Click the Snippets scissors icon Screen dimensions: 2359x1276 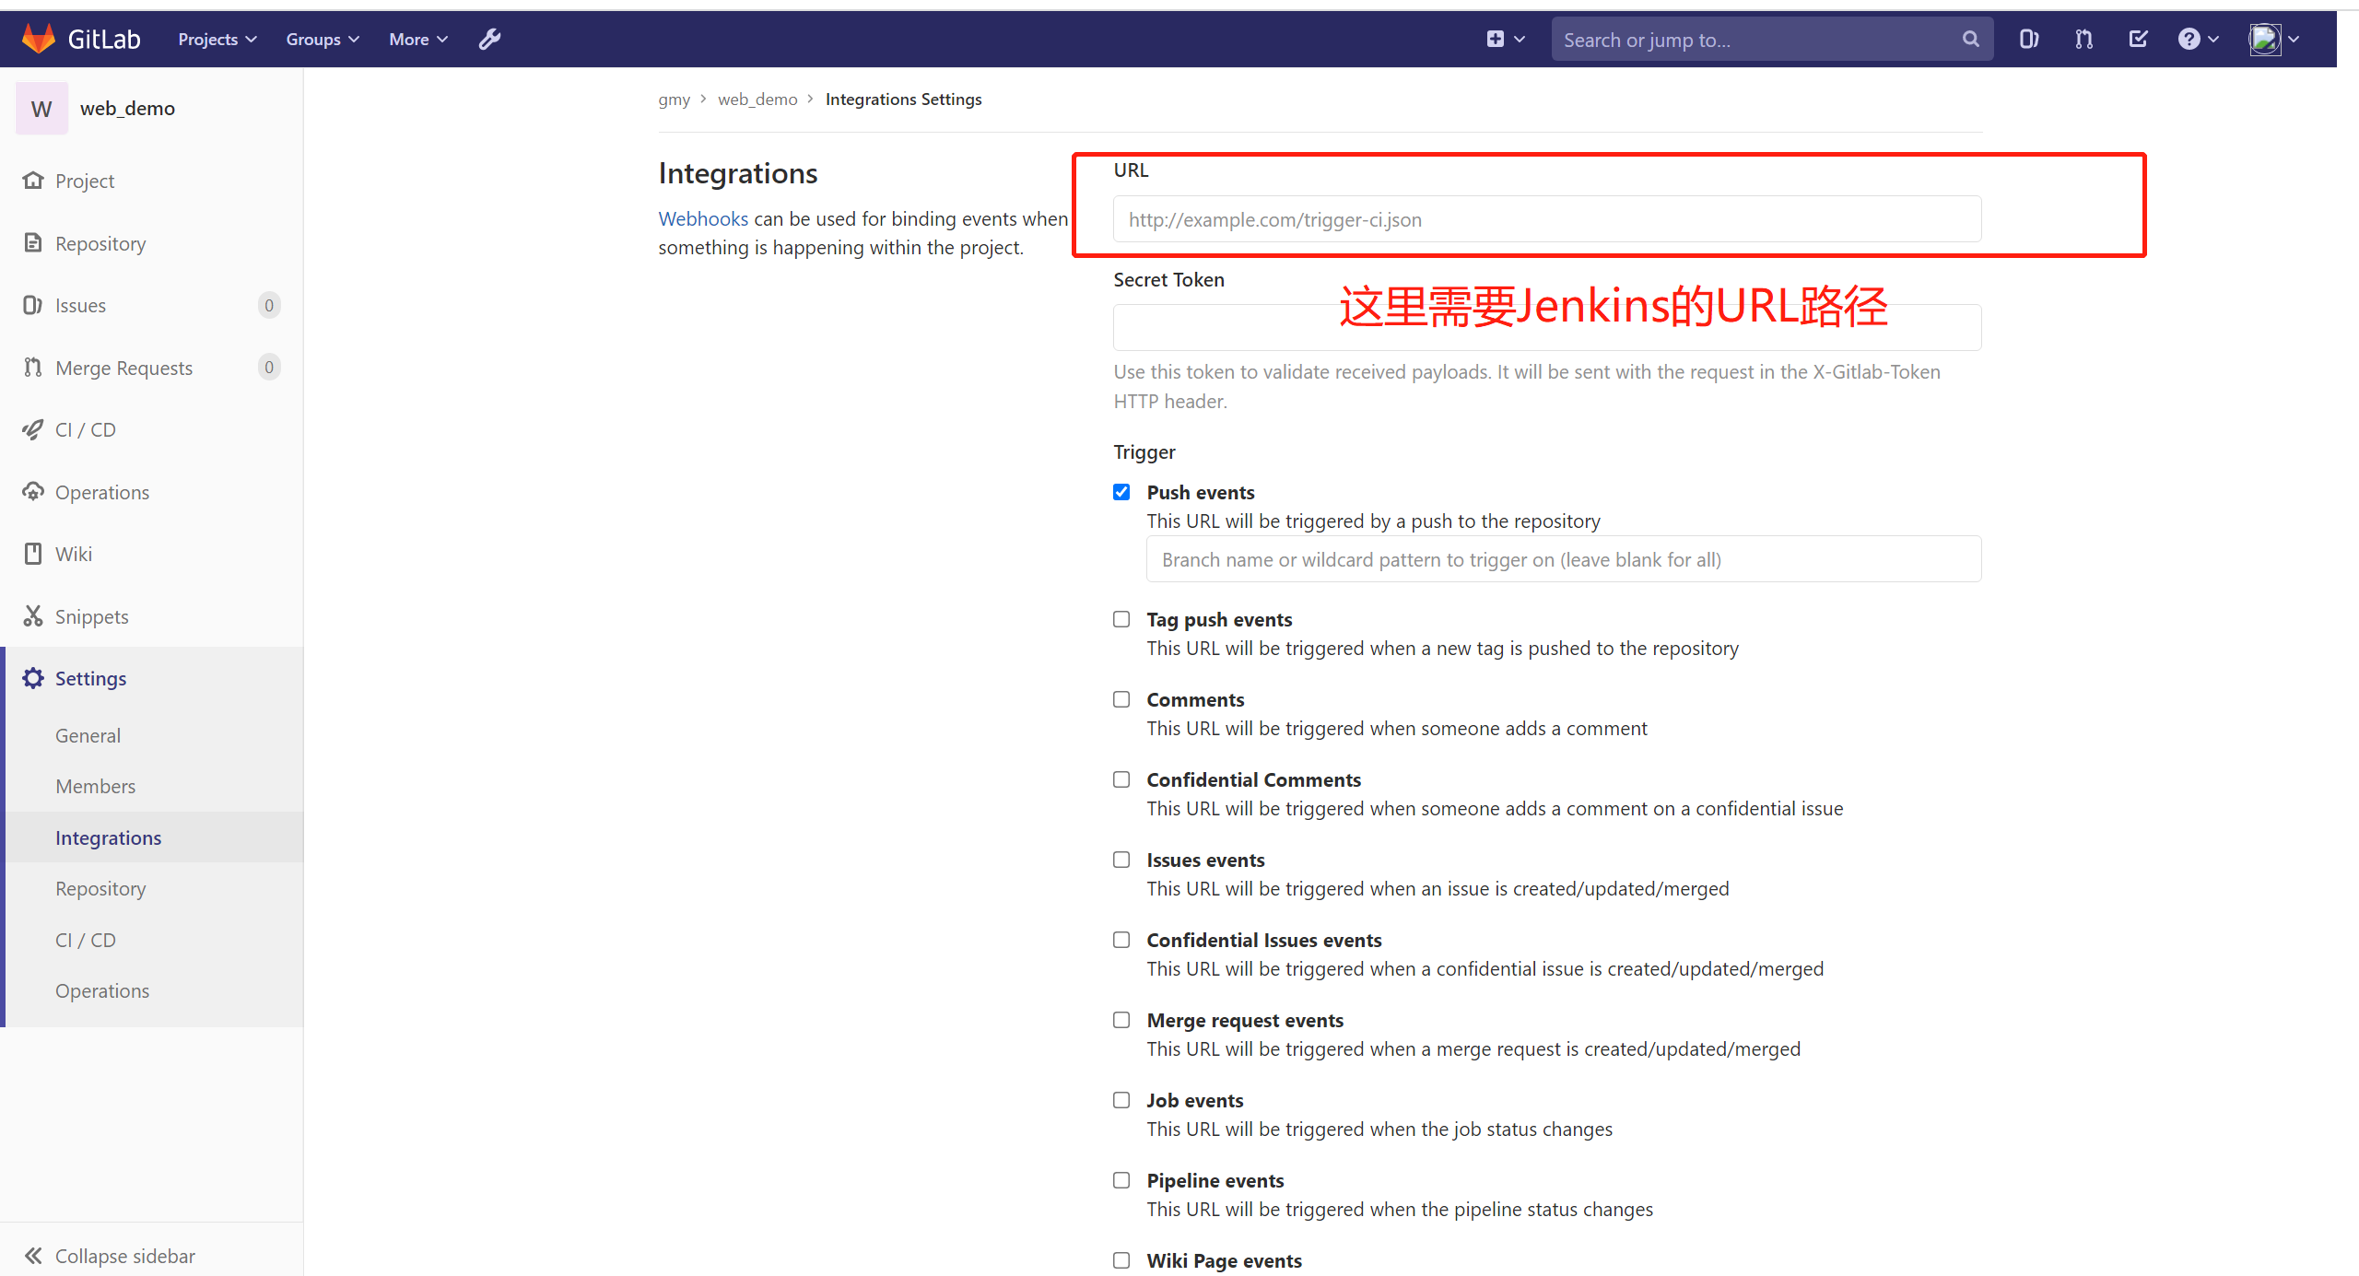tap(33, 616)
